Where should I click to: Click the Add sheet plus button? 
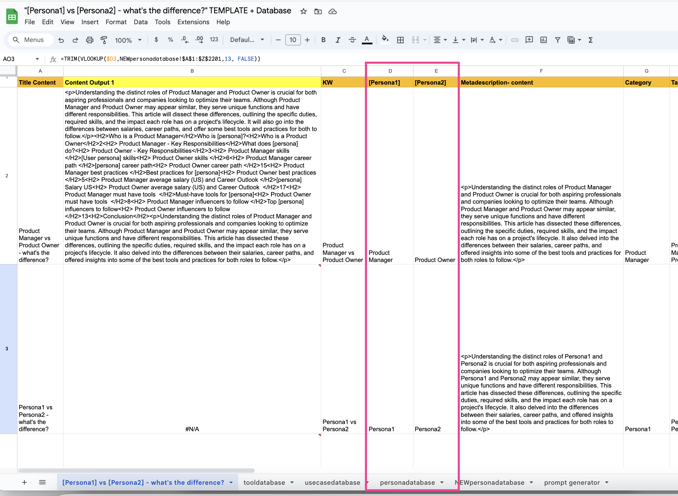pyautogui.click(x=24, y=482)
